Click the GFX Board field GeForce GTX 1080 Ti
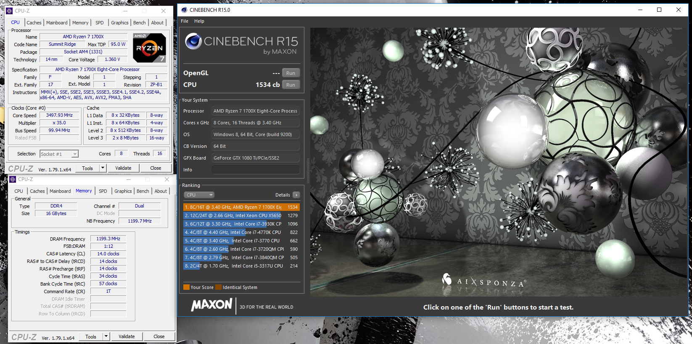Viewport: 692px width, 344px height. tap(256, 158)
